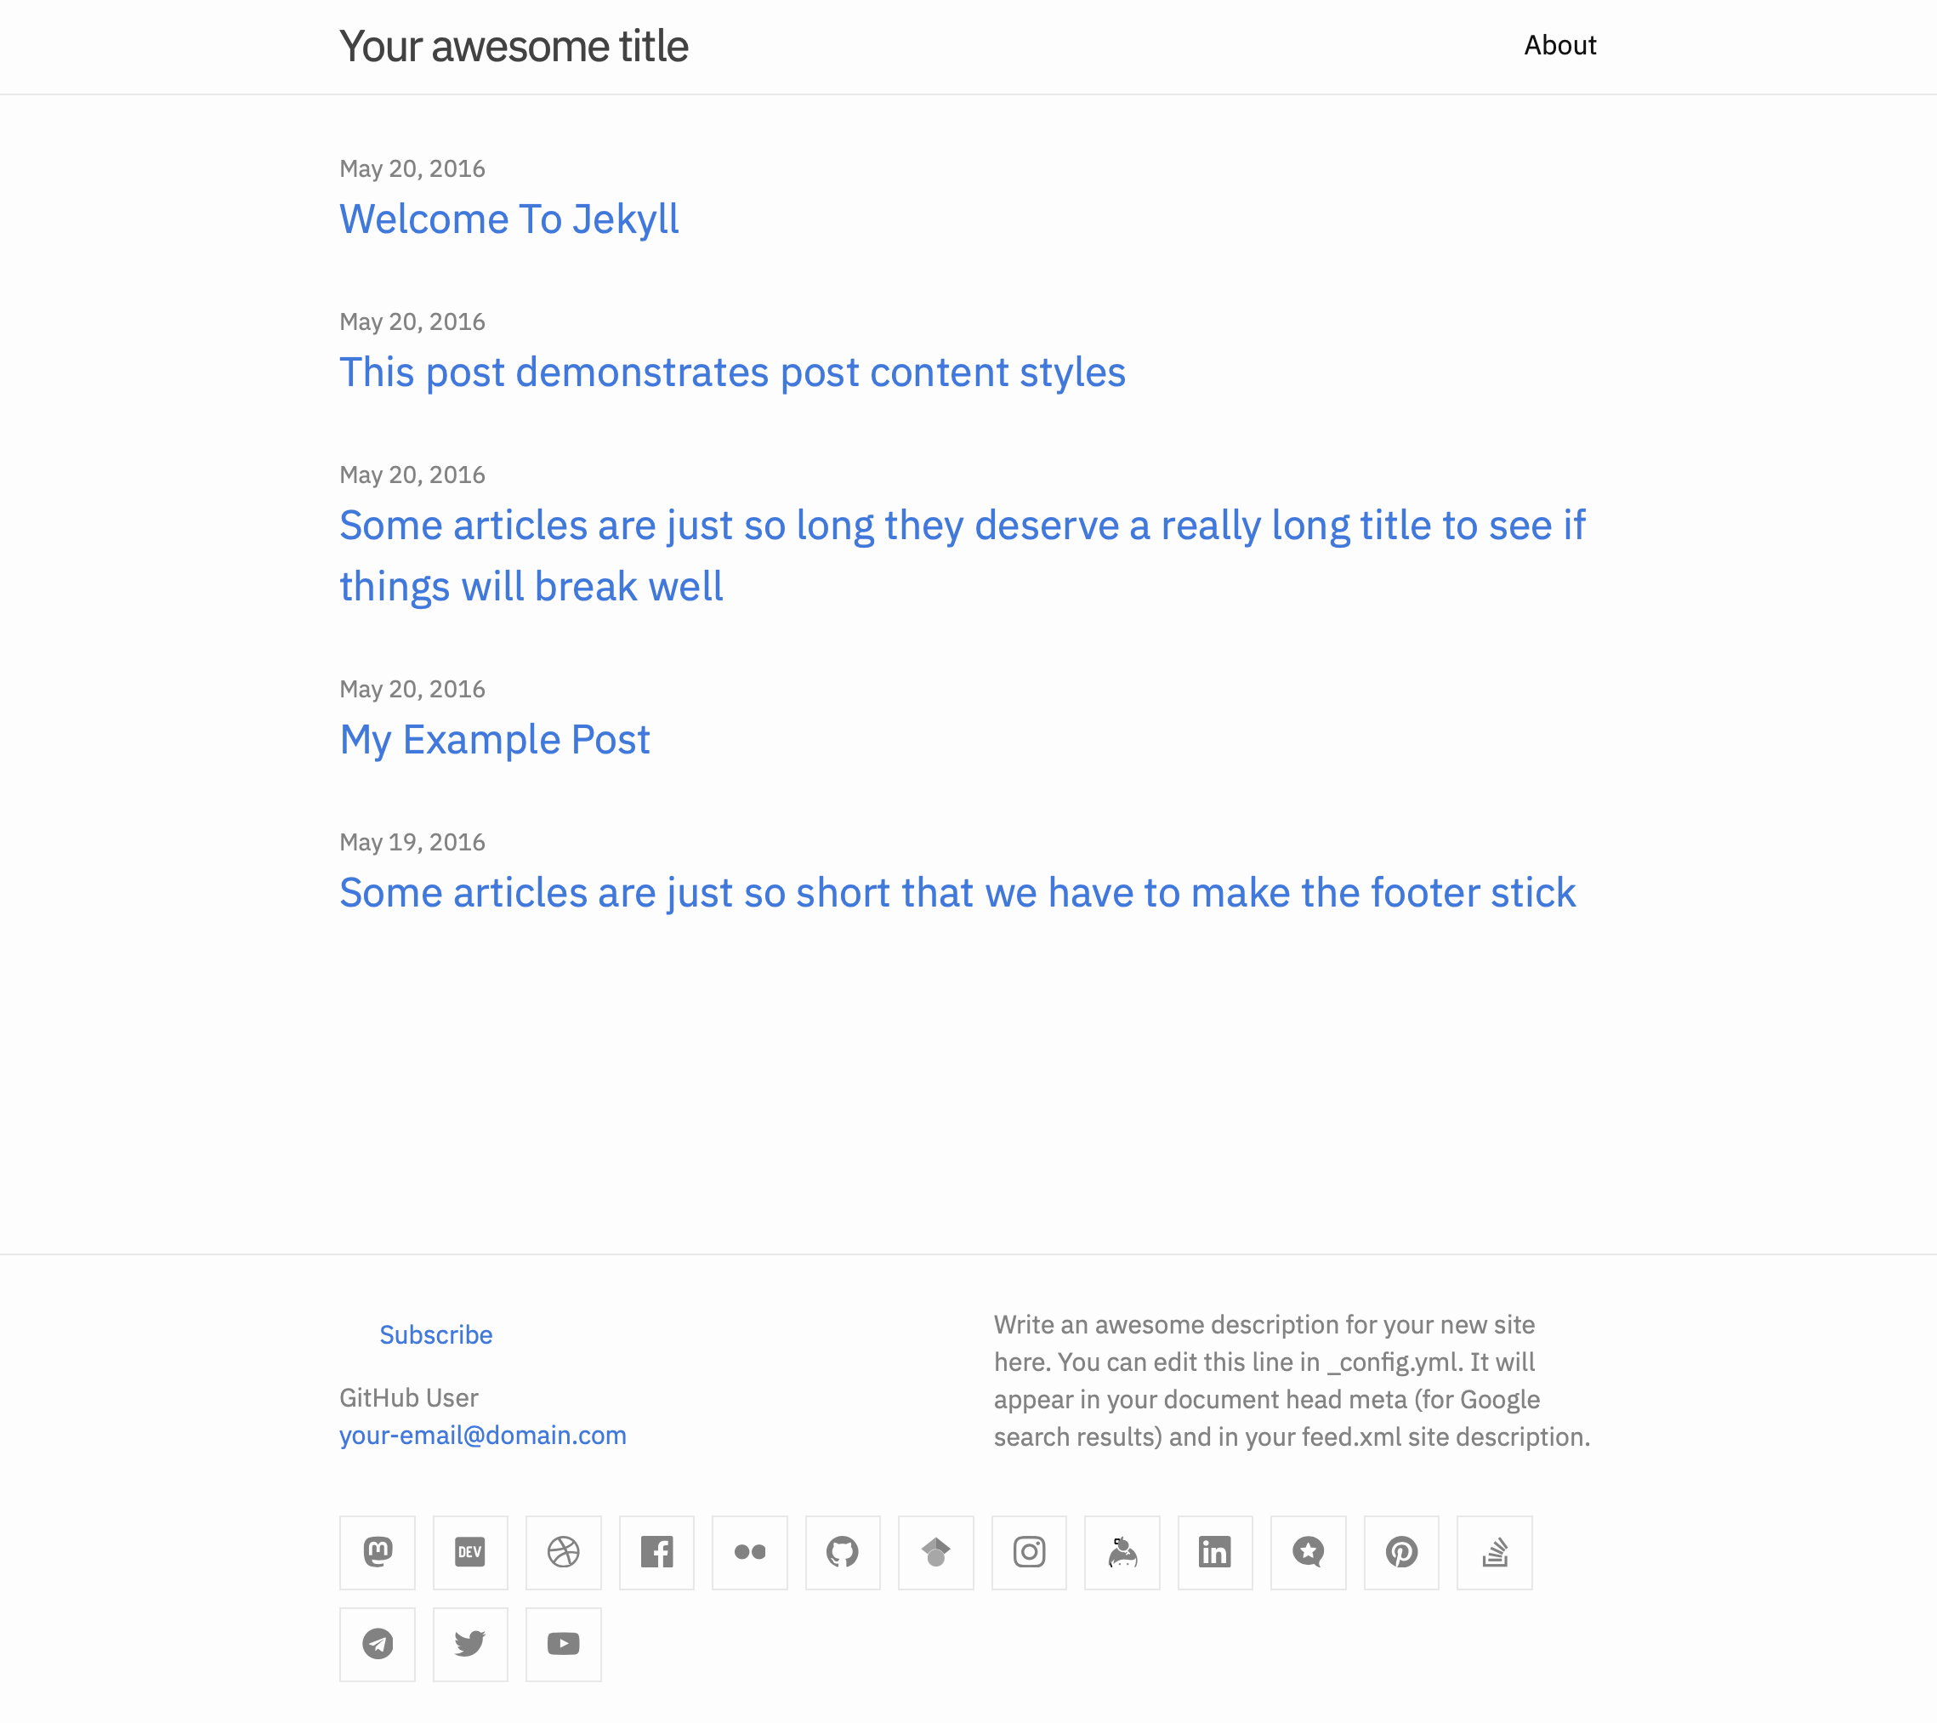Click the Flickr icon
This screenshot has height=1723, width=1937.
pos(750,1552)
